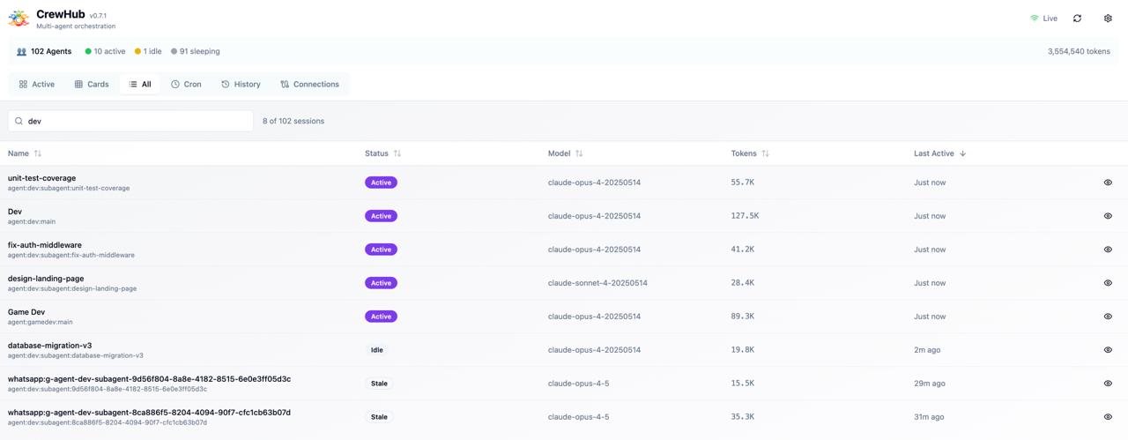1128x440 pixels.
Task: Click the "29m ago" last active cell
Action: 930,384
